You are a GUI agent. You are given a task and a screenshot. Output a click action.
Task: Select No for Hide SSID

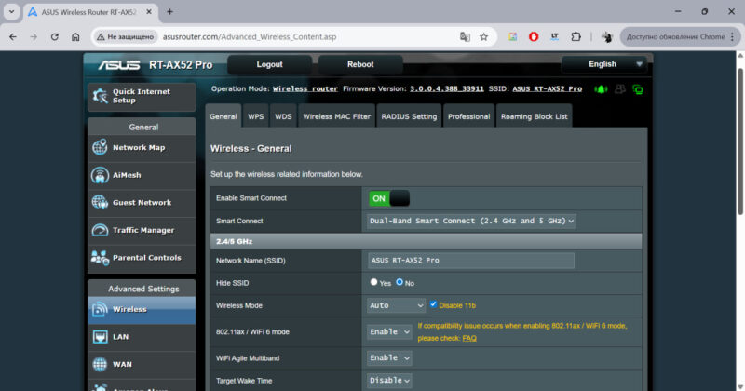pos(400,282)
